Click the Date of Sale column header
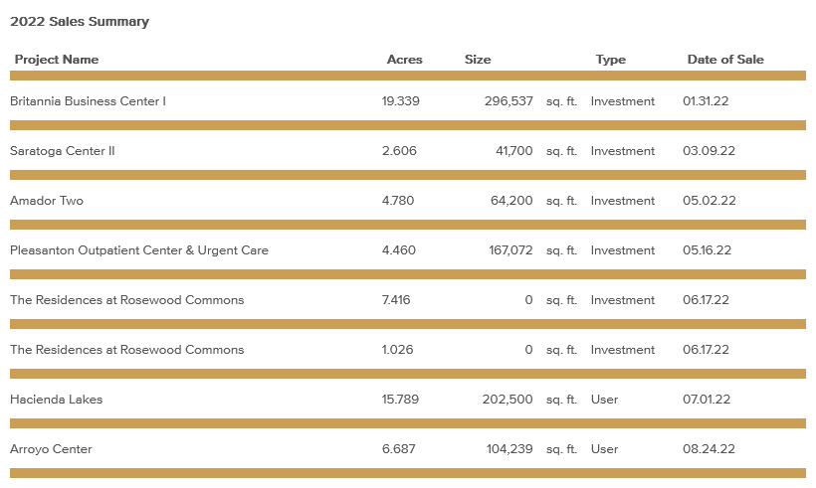Viewport: 816px width, 488px height. point(725,60)
